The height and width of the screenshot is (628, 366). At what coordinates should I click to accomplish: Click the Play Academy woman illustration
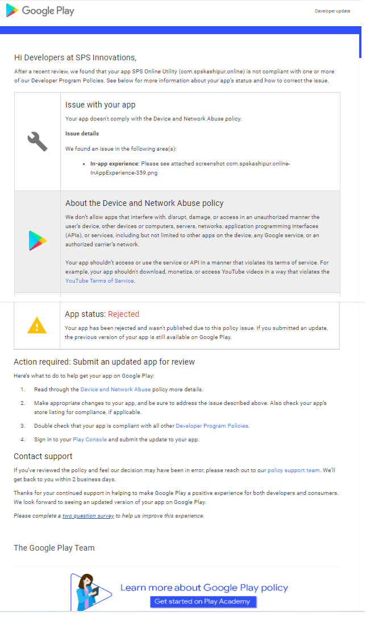coord(91,592)
